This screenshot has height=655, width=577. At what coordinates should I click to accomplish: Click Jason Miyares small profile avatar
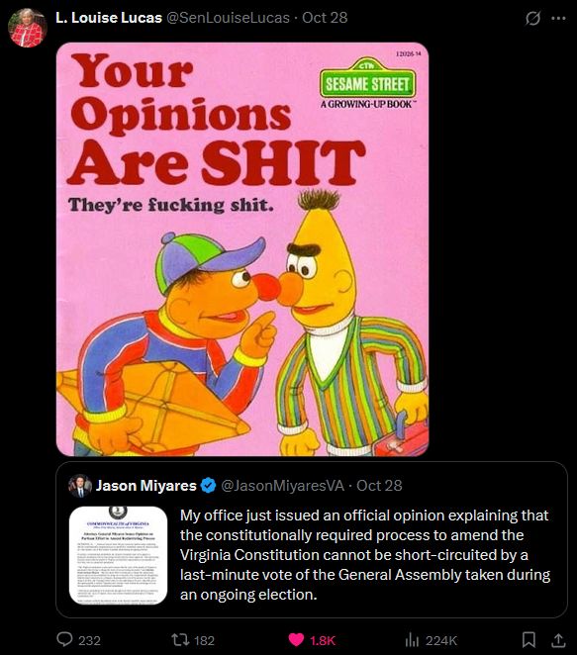click(80, 486)
